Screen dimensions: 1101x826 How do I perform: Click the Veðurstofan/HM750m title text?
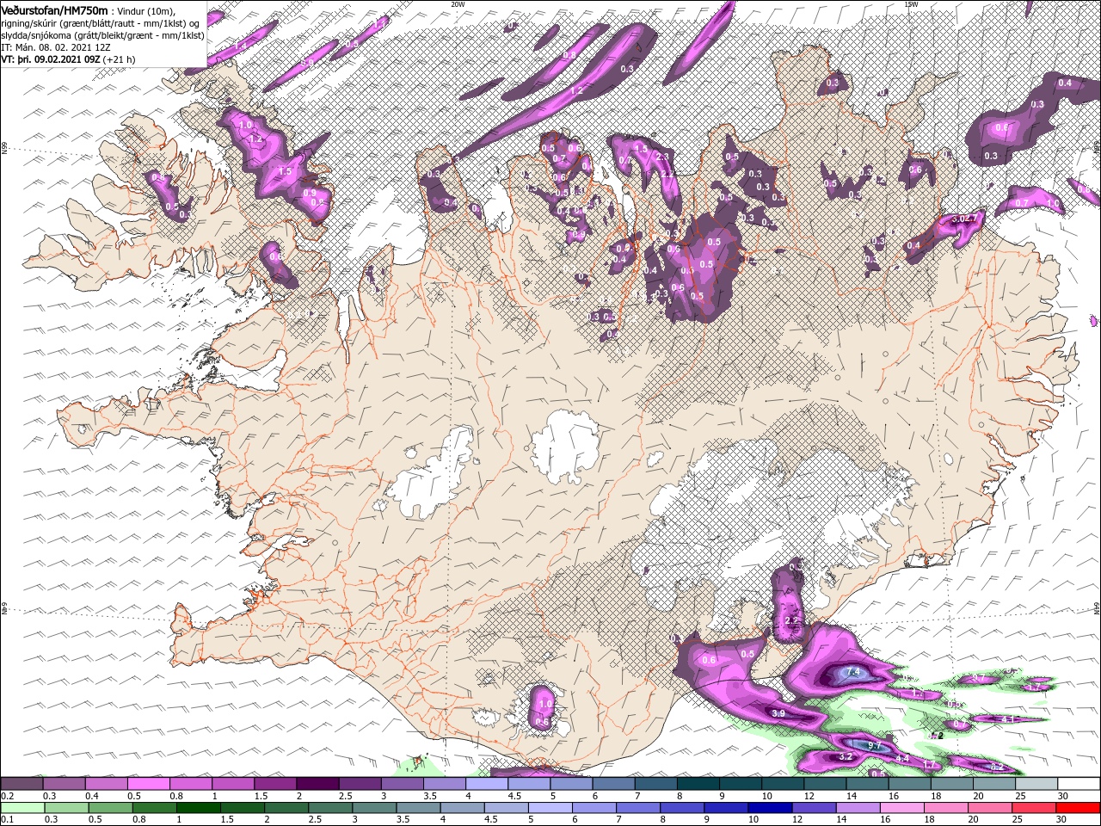(x=55, y=9)
